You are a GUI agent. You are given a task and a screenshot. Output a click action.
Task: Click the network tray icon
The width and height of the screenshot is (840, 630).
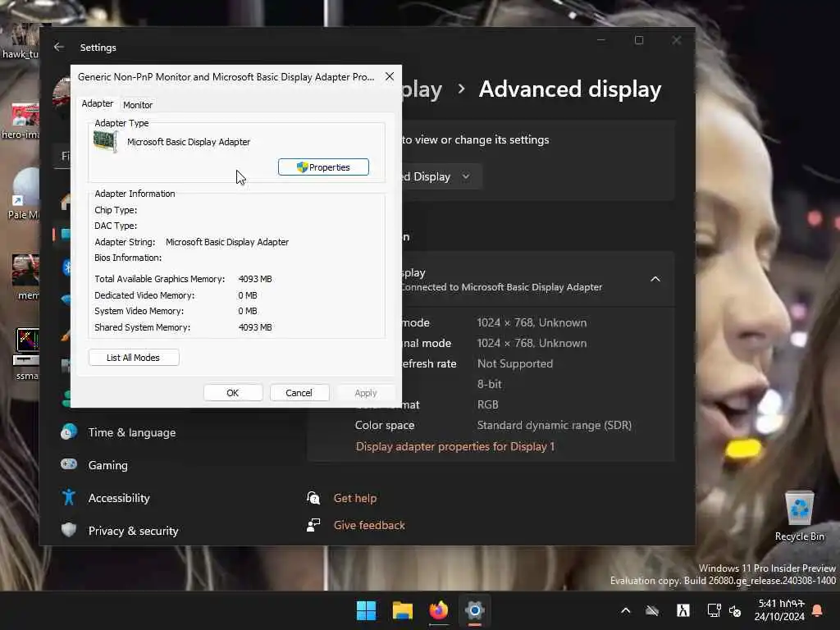[714, 610]
